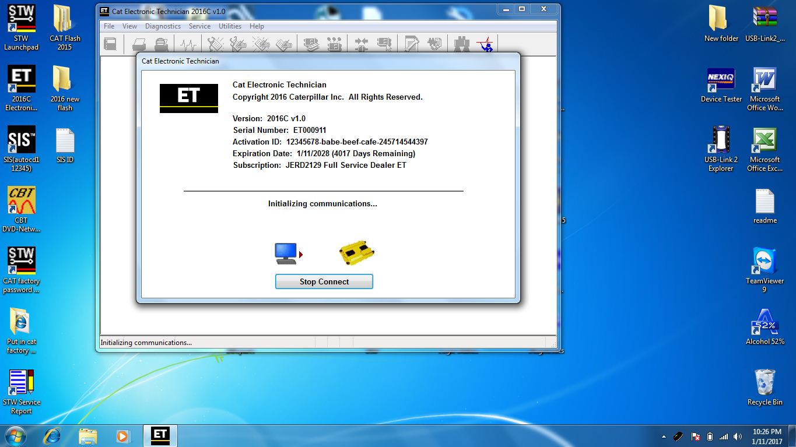Click the red graph with blue figure toolbar icon
This screenshot has width=796, height=447.
pos(485,44)
